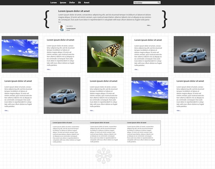The width and height of the screenshot is (215, 169).
Task: Select the Sit navigation item
Action: pyautogui.click(x=79, y=2)
